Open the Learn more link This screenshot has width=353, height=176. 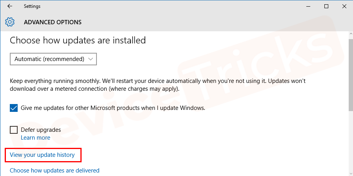tap(35, 138)
